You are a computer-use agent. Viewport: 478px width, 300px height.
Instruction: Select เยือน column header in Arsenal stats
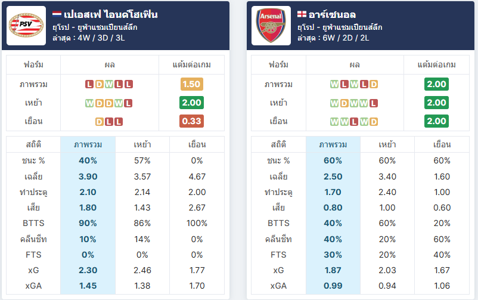(442, 144)
